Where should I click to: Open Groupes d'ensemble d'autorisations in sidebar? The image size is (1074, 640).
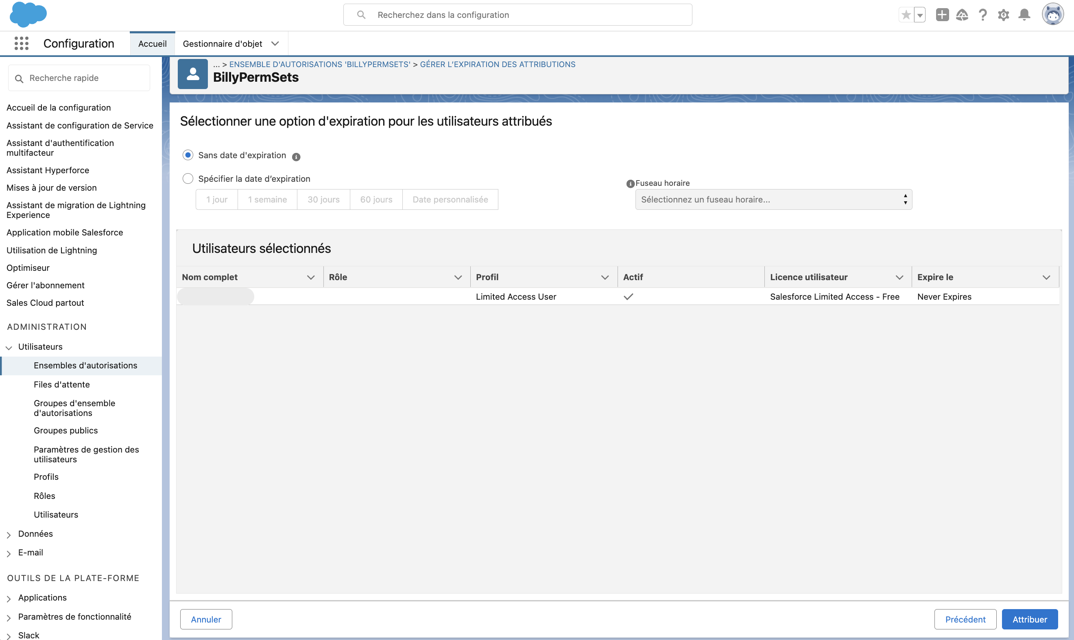coord(74,408)
